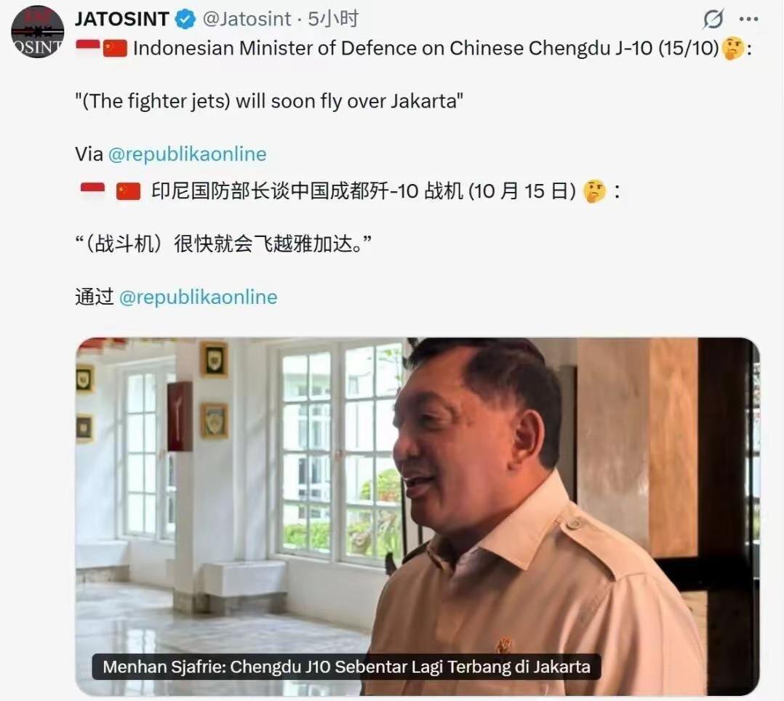Click the video caption about Chengdu J10

pyautogui.click(x=346, y=667)
